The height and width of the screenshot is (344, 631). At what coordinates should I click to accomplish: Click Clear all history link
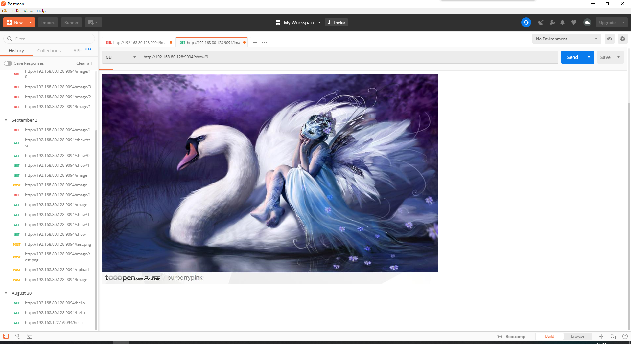point(84,63)
